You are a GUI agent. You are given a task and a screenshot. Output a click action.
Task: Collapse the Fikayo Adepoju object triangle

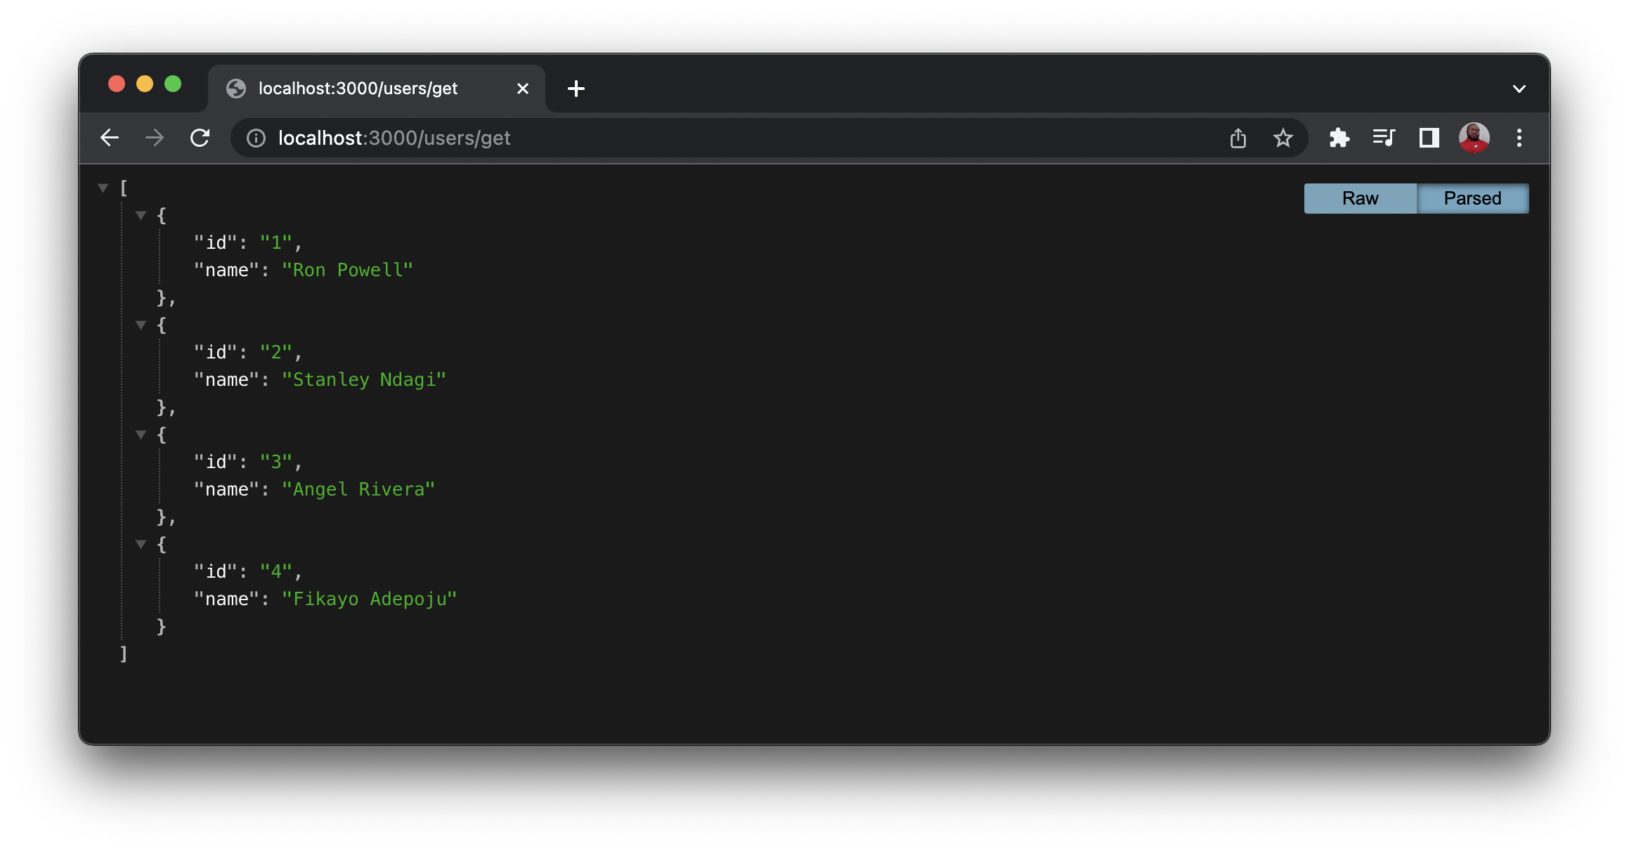pos(141,544)
